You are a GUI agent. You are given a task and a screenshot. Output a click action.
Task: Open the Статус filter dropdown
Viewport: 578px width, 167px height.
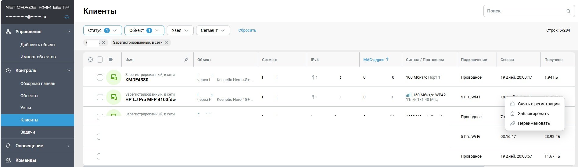pos(102,30)
